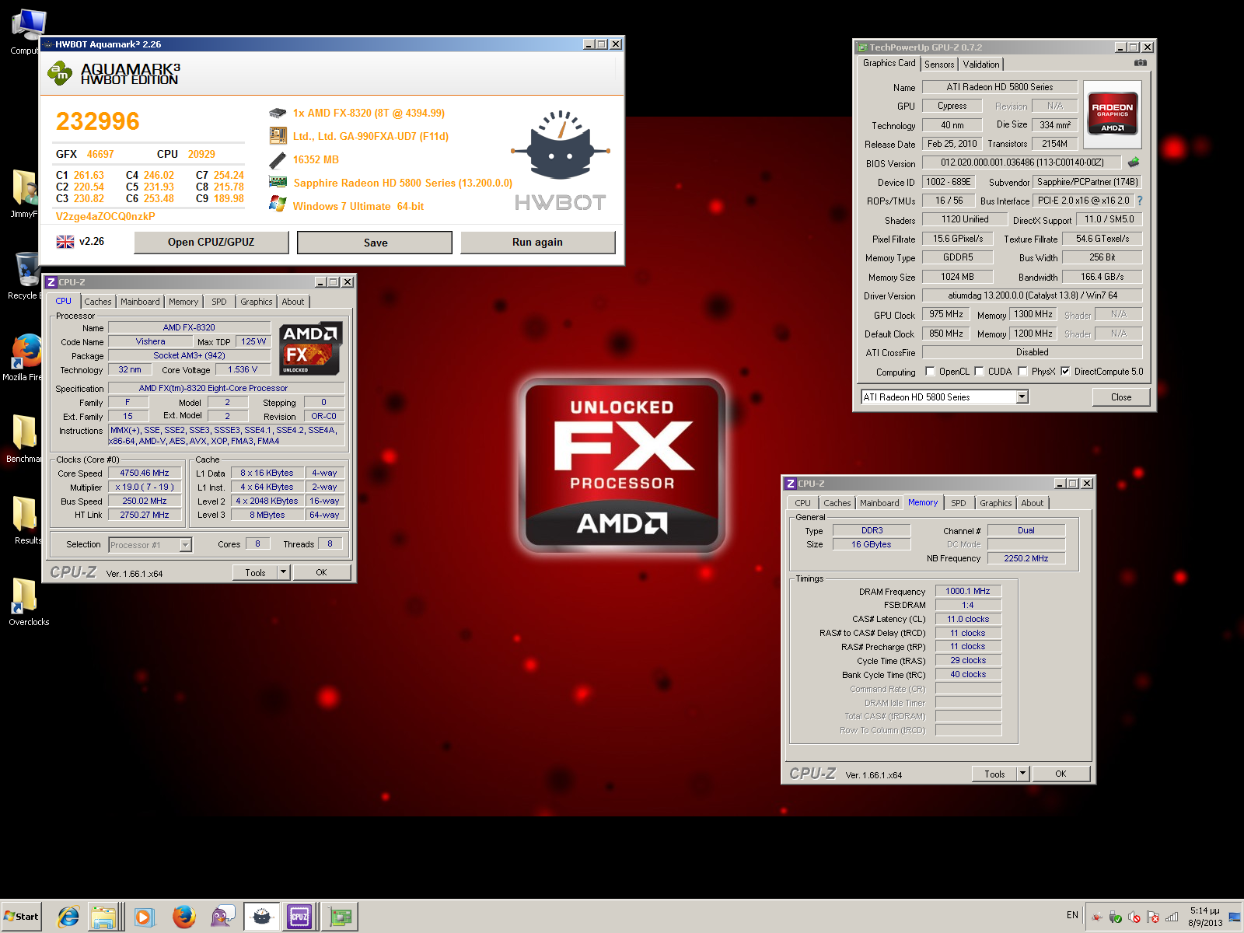Click Close button in GPU-Z
The height and width of the screenshot is (933, 1244).
point(1121,397)
